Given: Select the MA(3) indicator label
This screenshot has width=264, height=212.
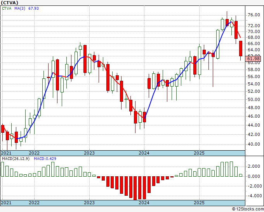Looking at the screenshot, I should [20, 9].
